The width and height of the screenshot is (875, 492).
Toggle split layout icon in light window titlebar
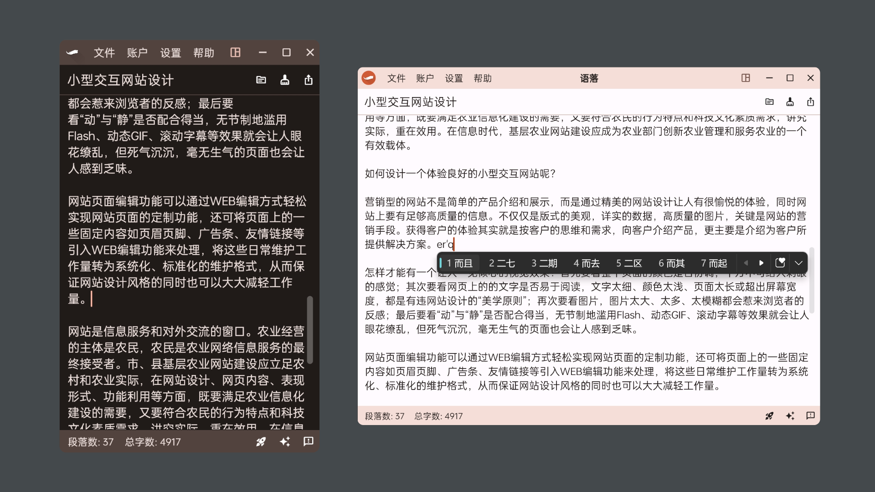[x=746, y=78]
